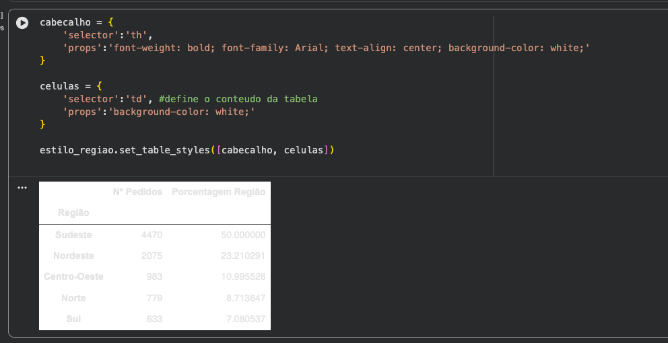
Task: Select the 'Centro-Oeste' row label
Action: coord(73,276)
